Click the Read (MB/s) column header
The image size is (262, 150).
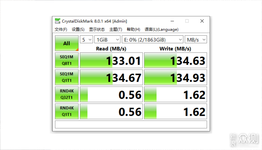111,49
